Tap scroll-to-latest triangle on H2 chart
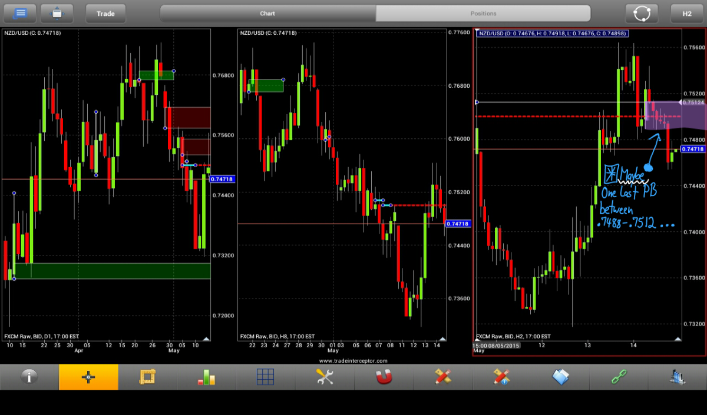Image resolution: width=707 pixels, height=415 pixels. pos(678,339)
